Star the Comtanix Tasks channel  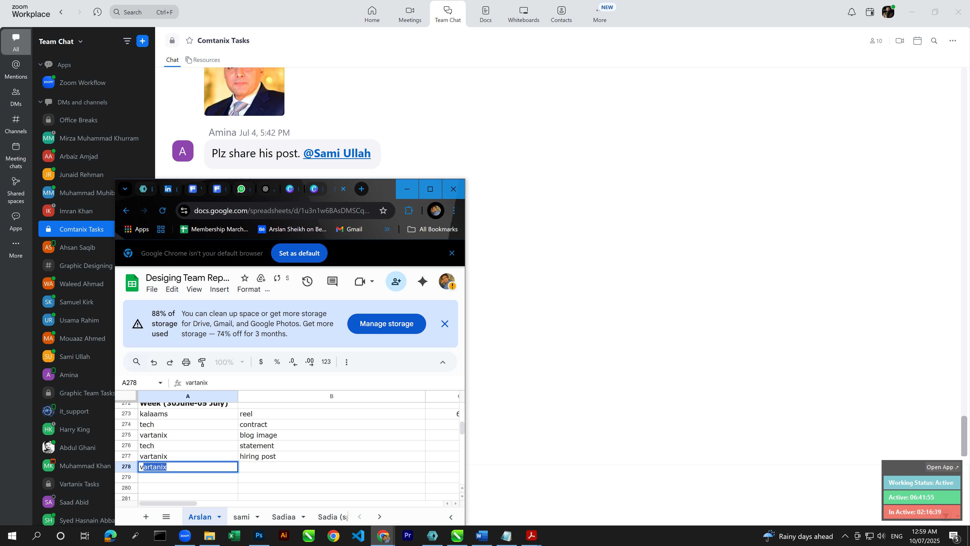pyautogui.click(x=189, y=41)
